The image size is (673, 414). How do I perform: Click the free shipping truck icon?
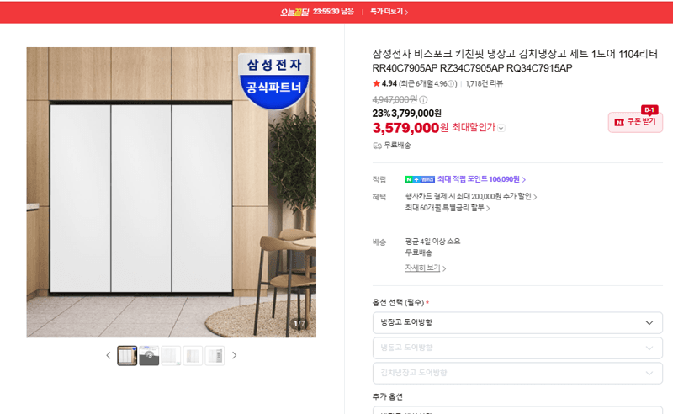tap(377, 146)
